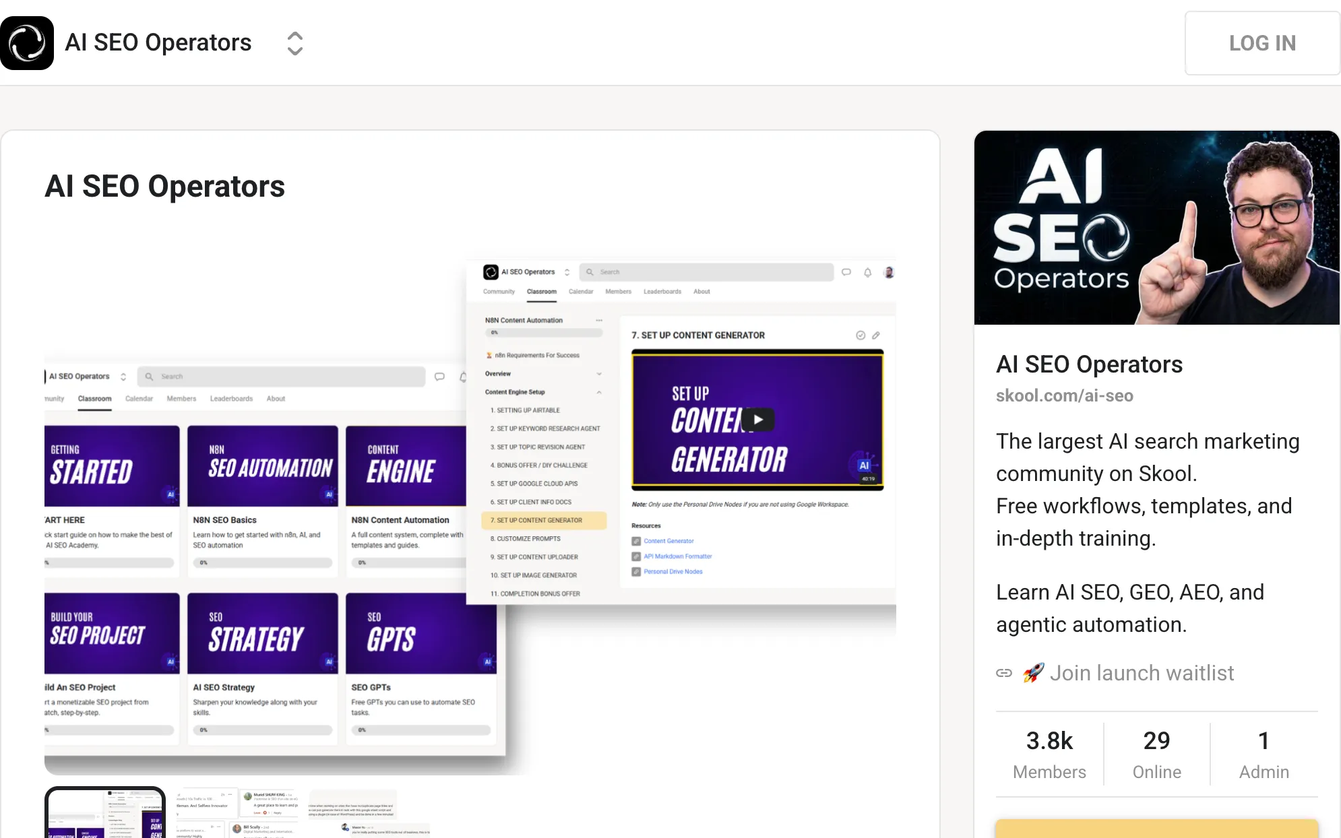Click the "Learn AI SEO, GEO, AEO" paragraph
The width and height of the screenshot is (1341, 838).
click(x=1130, y=608)
